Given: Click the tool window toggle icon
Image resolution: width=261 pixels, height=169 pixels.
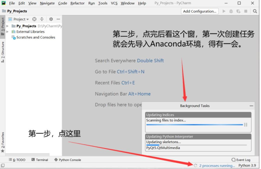Looking at the screenshot, I should coord(3,165).
